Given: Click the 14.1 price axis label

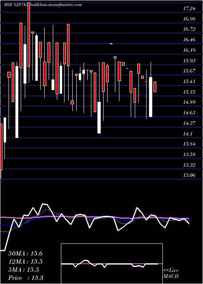Looking at the screenshot, I should 188,134.
